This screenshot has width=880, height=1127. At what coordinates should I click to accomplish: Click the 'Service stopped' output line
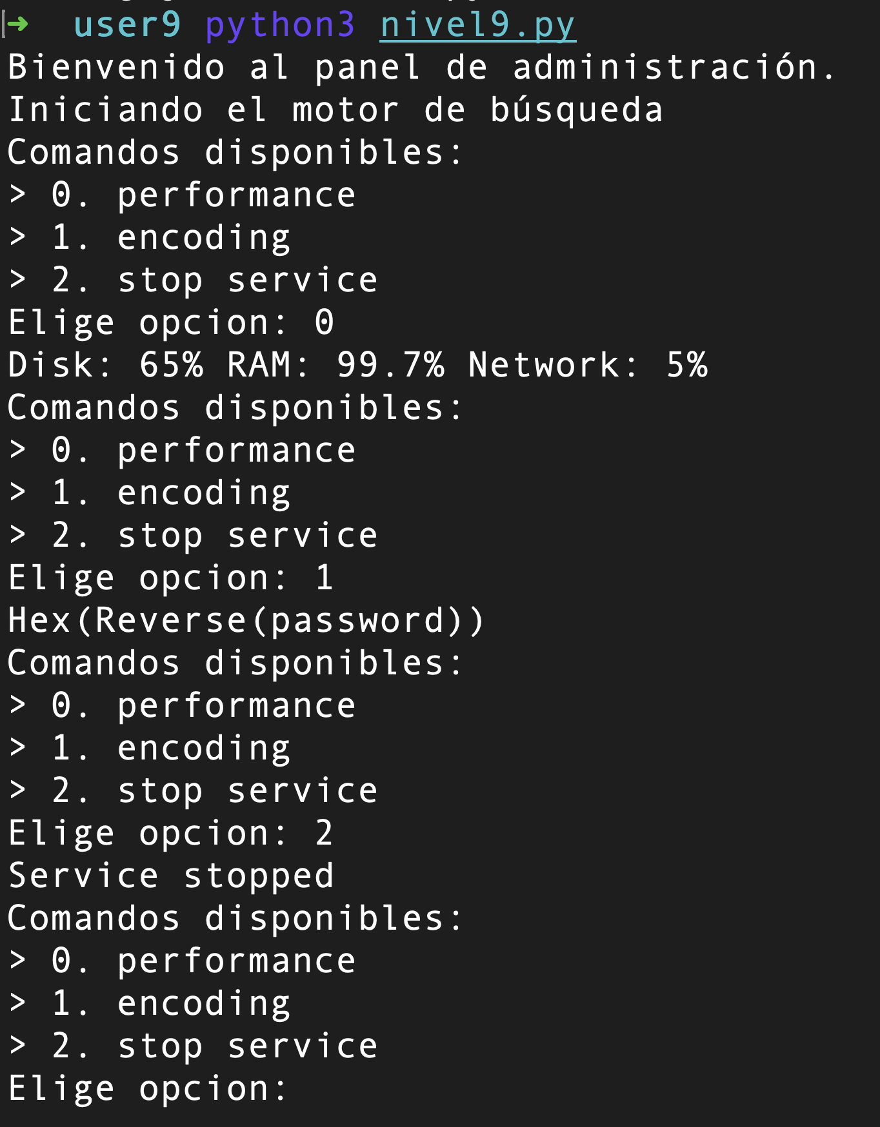coord(171,876)
